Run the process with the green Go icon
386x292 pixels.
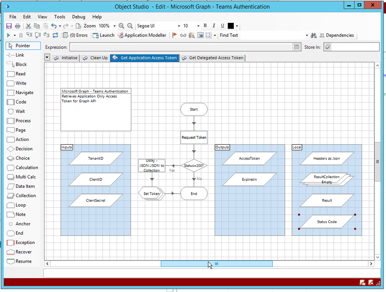point(9,35)
